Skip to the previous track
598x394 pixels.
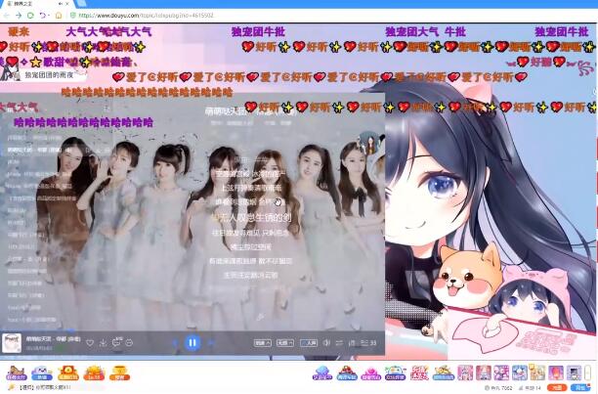pos(175,343)
